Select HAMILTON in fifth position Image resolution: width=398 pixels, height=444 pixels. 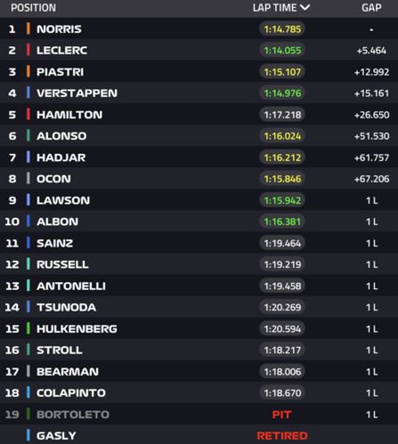69,115
